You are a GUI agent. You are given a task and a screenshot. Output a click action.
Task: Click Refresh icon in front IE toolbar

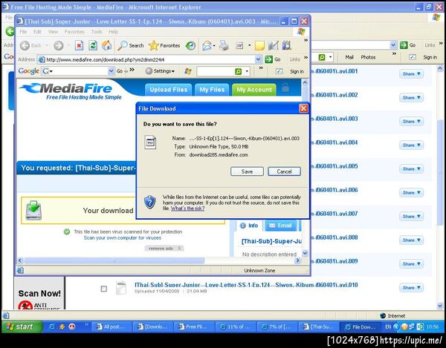(93, 45)
